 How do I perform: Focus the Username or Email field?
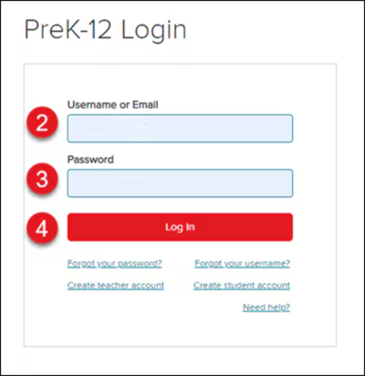click(180, 129)
